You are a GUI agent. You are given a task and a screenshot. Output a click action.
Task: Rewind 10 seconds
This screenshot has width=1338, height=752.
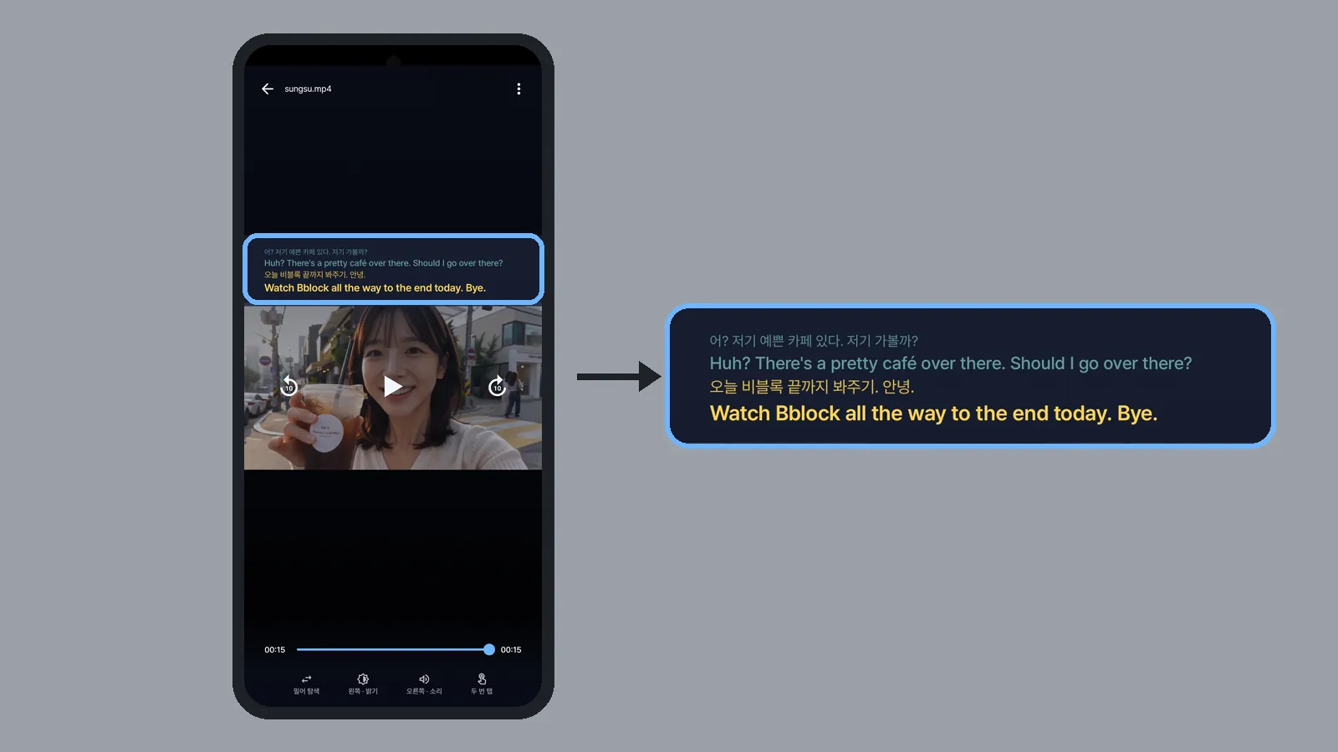tap(289, 386)
